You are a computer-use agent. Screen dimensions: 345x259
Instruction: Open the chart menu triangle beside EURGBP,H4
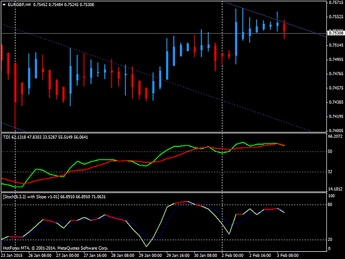coord(4,4)
